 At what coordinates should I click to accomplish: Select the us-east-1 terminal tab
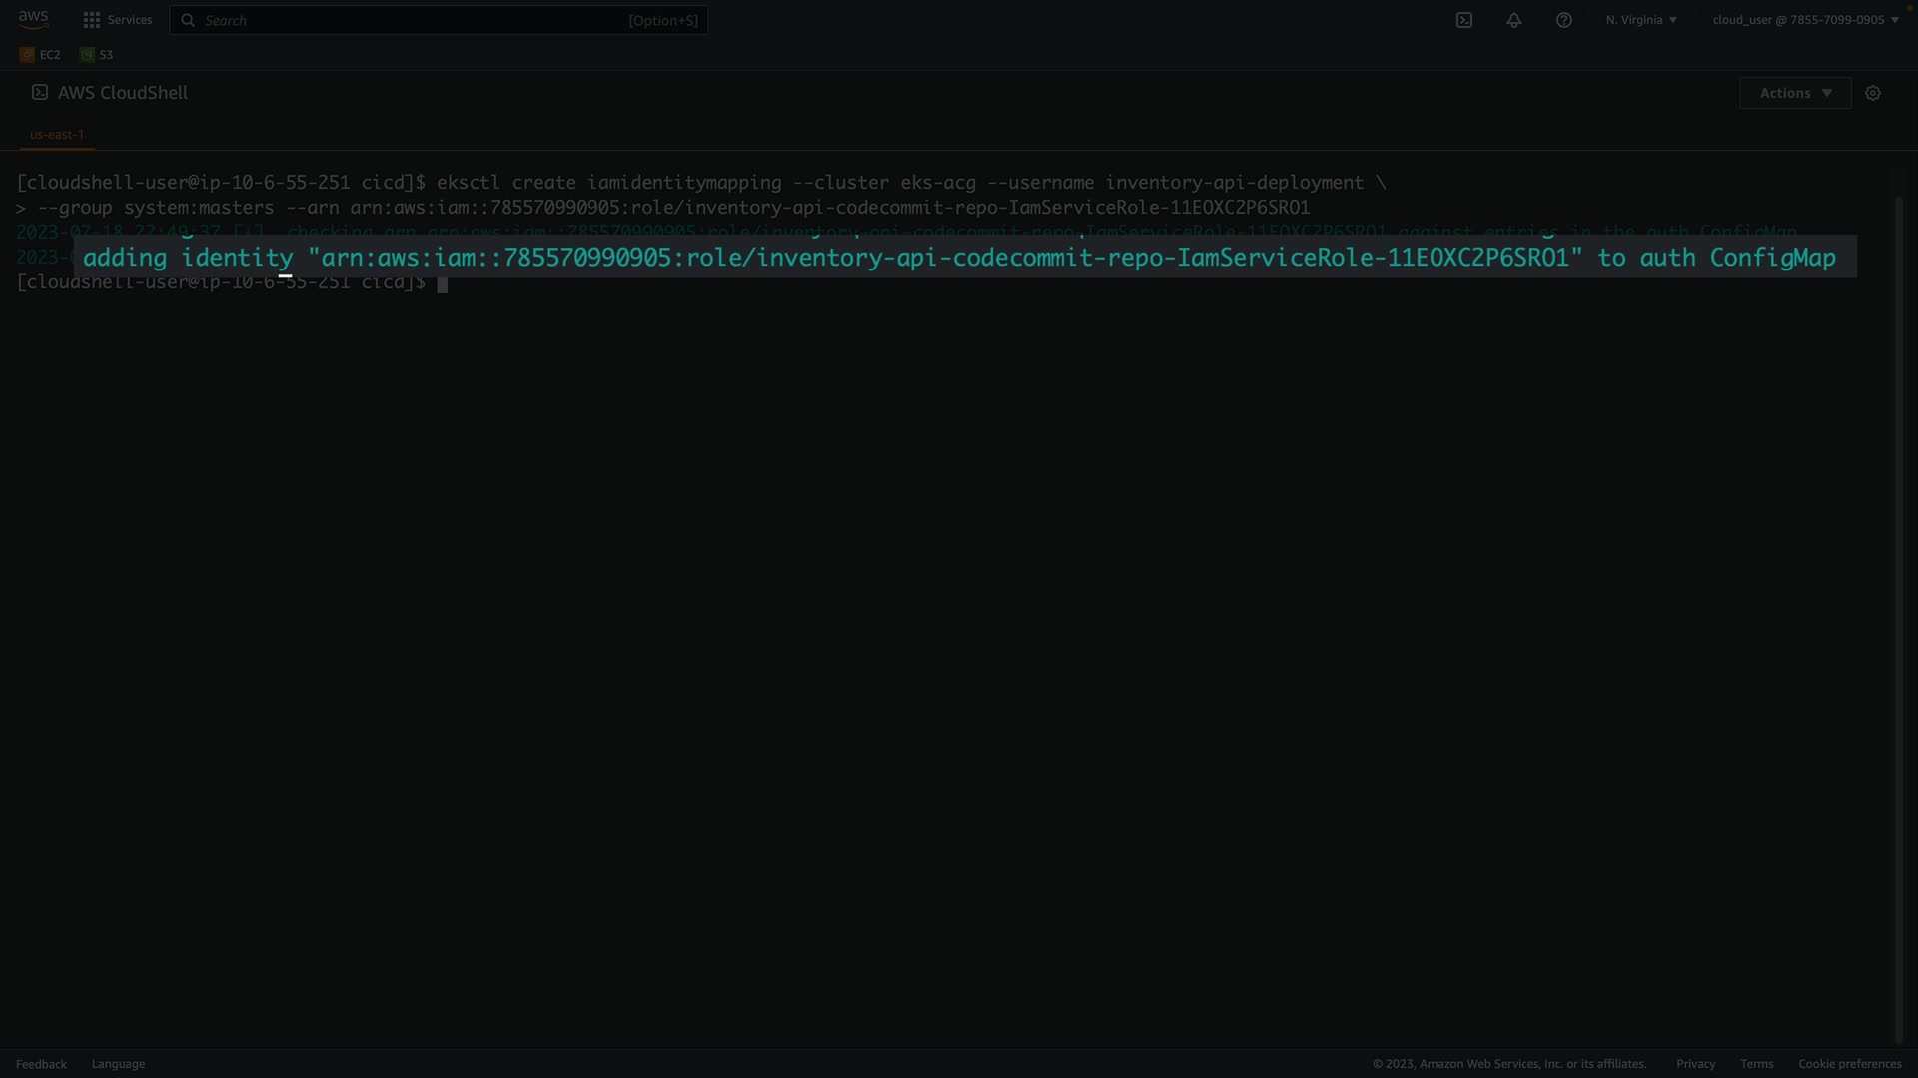coord(57,134)
